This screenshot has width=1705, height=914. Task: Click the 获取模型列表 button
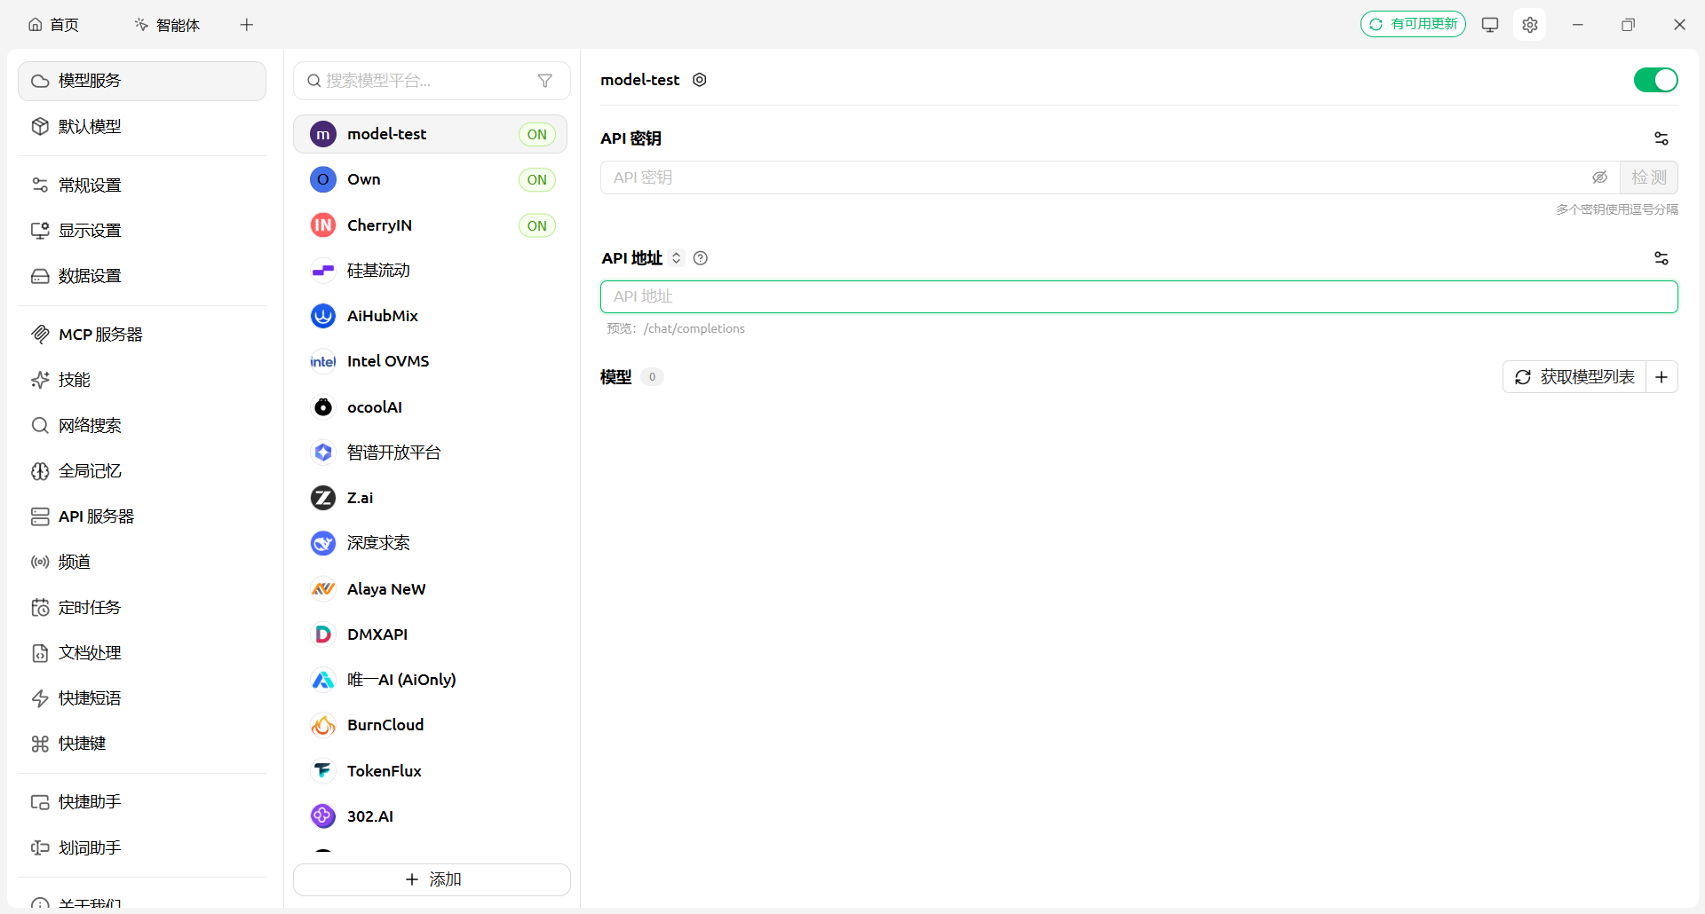point(1574,377)
